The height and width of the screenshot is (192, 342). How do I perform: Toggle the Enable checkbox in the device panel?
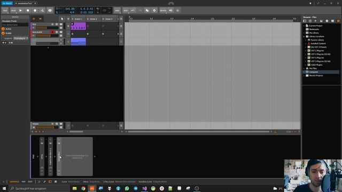pos(3,33)
